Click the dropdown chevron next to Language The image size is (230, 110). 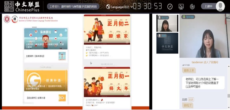point(131,7)
